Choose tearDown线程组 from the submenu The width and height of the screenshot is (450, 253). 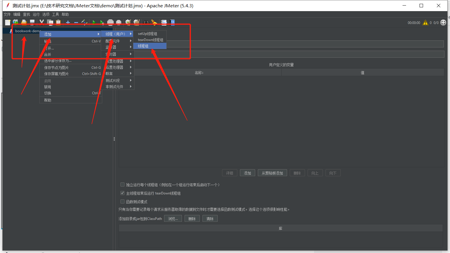(150, 40)
